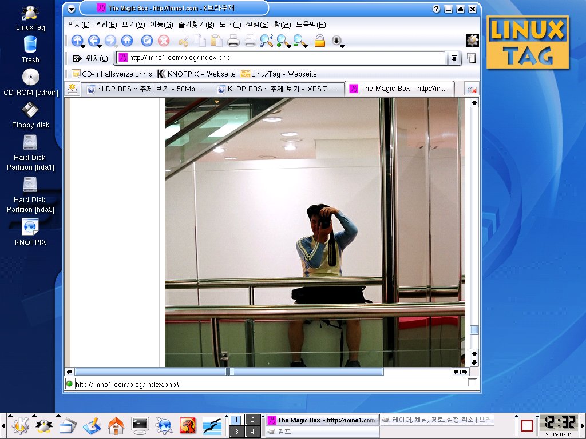The height and width of the screenshot is (439, 586).
Task: Open the KNOPPIX - Webseite bookmark
Action: point(197,74)
